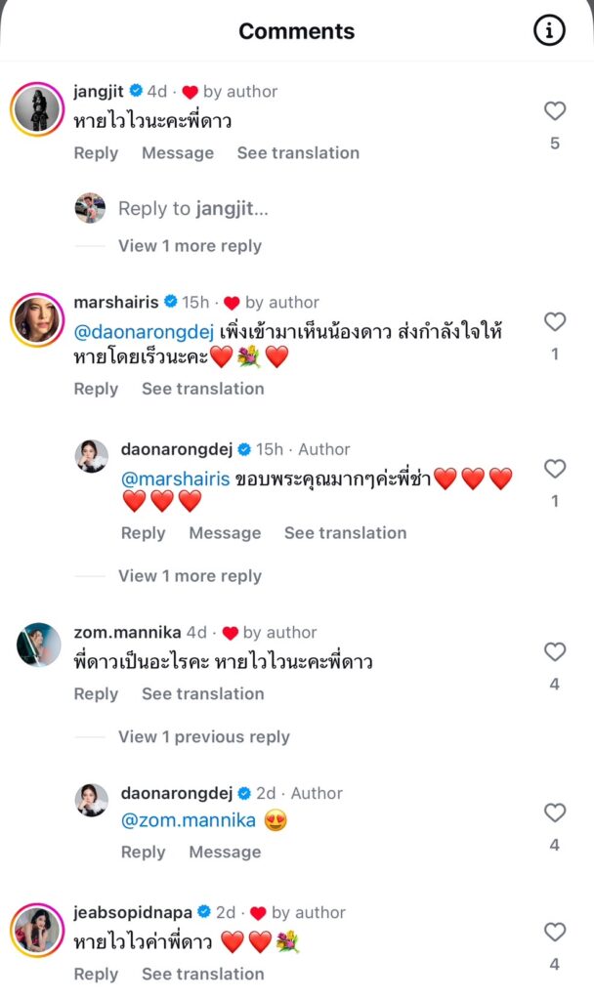Open jangjit's profile picture
Viewport: 594px width, 1000px height.
[x=37, y=108]
